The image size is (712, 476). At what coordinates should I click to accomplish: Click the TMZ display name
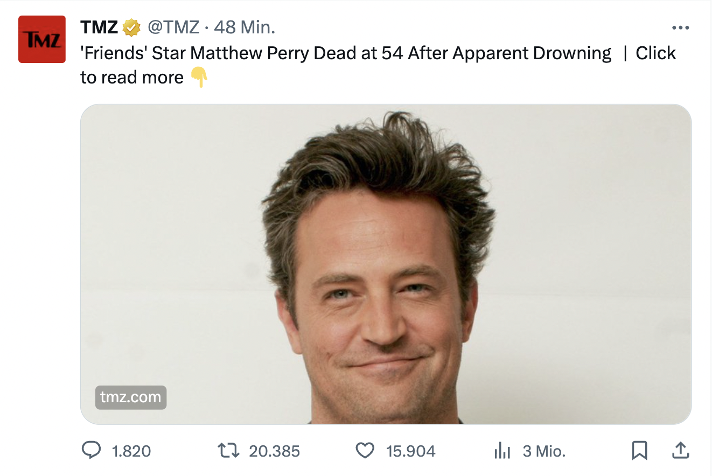click(x=99, y=27)
